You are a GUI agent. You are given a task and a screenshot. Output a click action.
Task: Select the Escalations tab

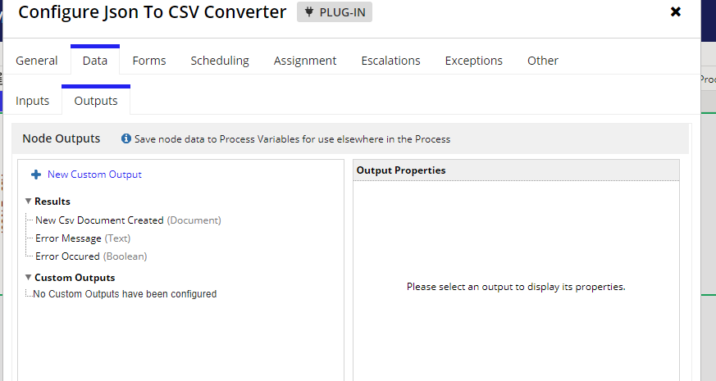point(391,61)
